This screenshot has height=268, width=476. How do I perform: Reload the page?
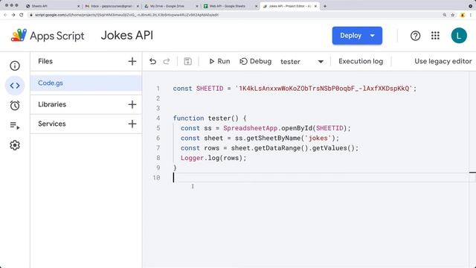[x=22, y=15]
